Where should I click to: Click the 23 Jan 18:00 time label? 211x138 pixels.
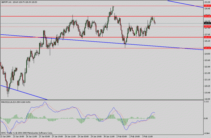[x=19, y=137]
